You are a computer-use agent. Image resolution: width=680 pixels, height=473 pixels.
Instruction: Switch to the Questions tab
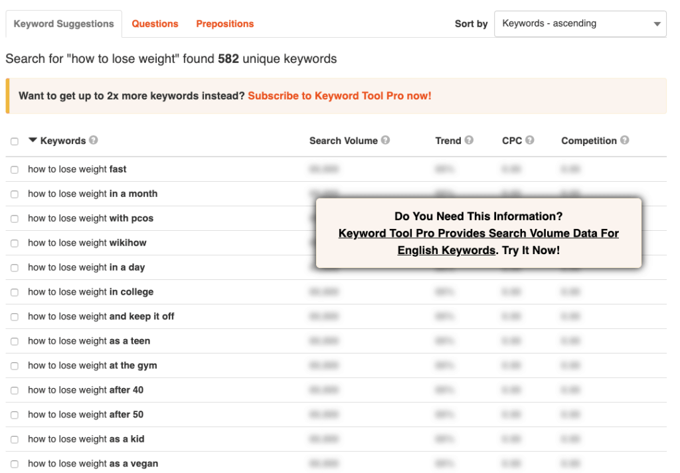(x=155, y=24)
